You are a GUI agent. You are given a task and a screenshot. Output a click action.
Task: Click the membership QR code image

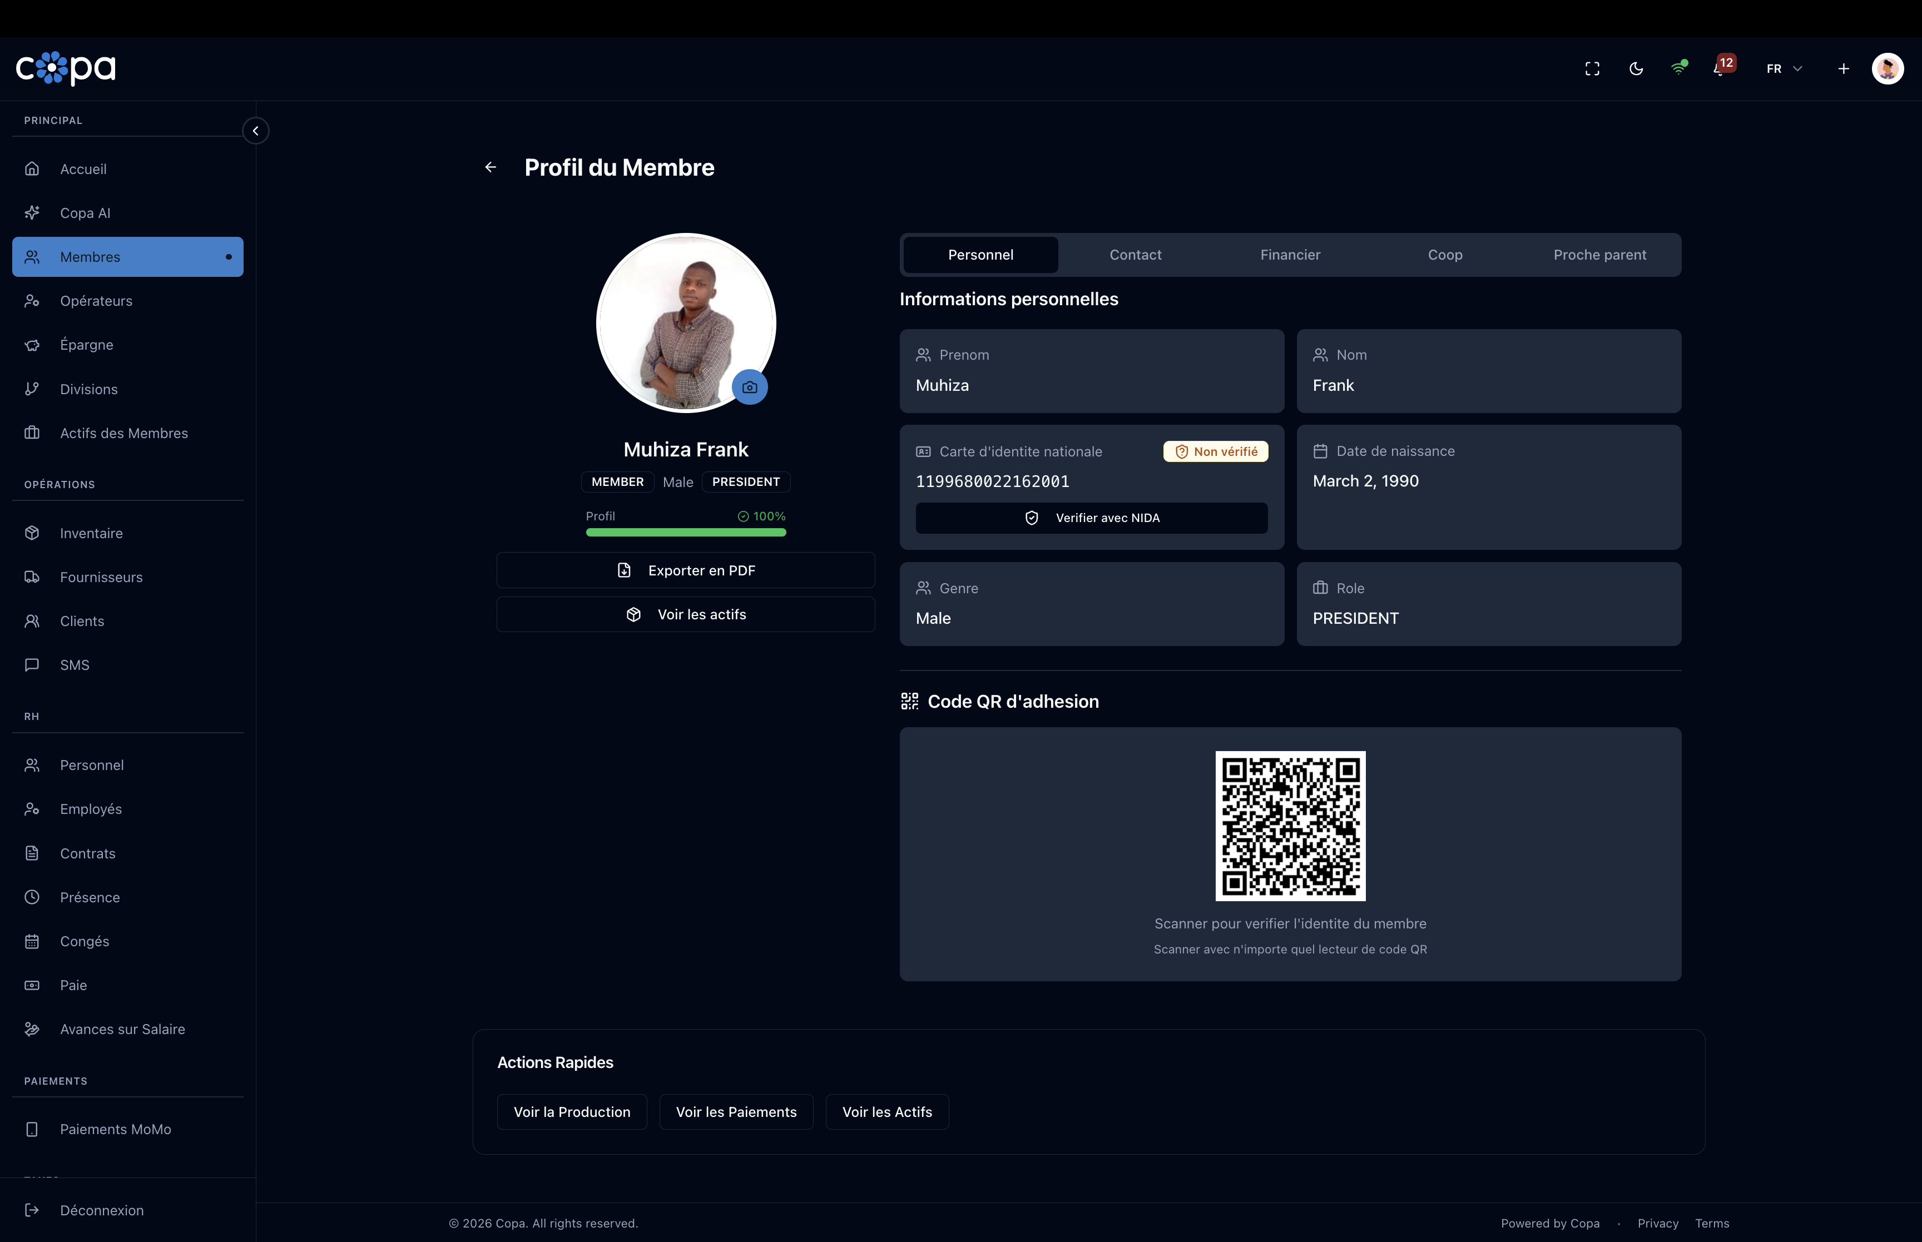pos(1290,826)
